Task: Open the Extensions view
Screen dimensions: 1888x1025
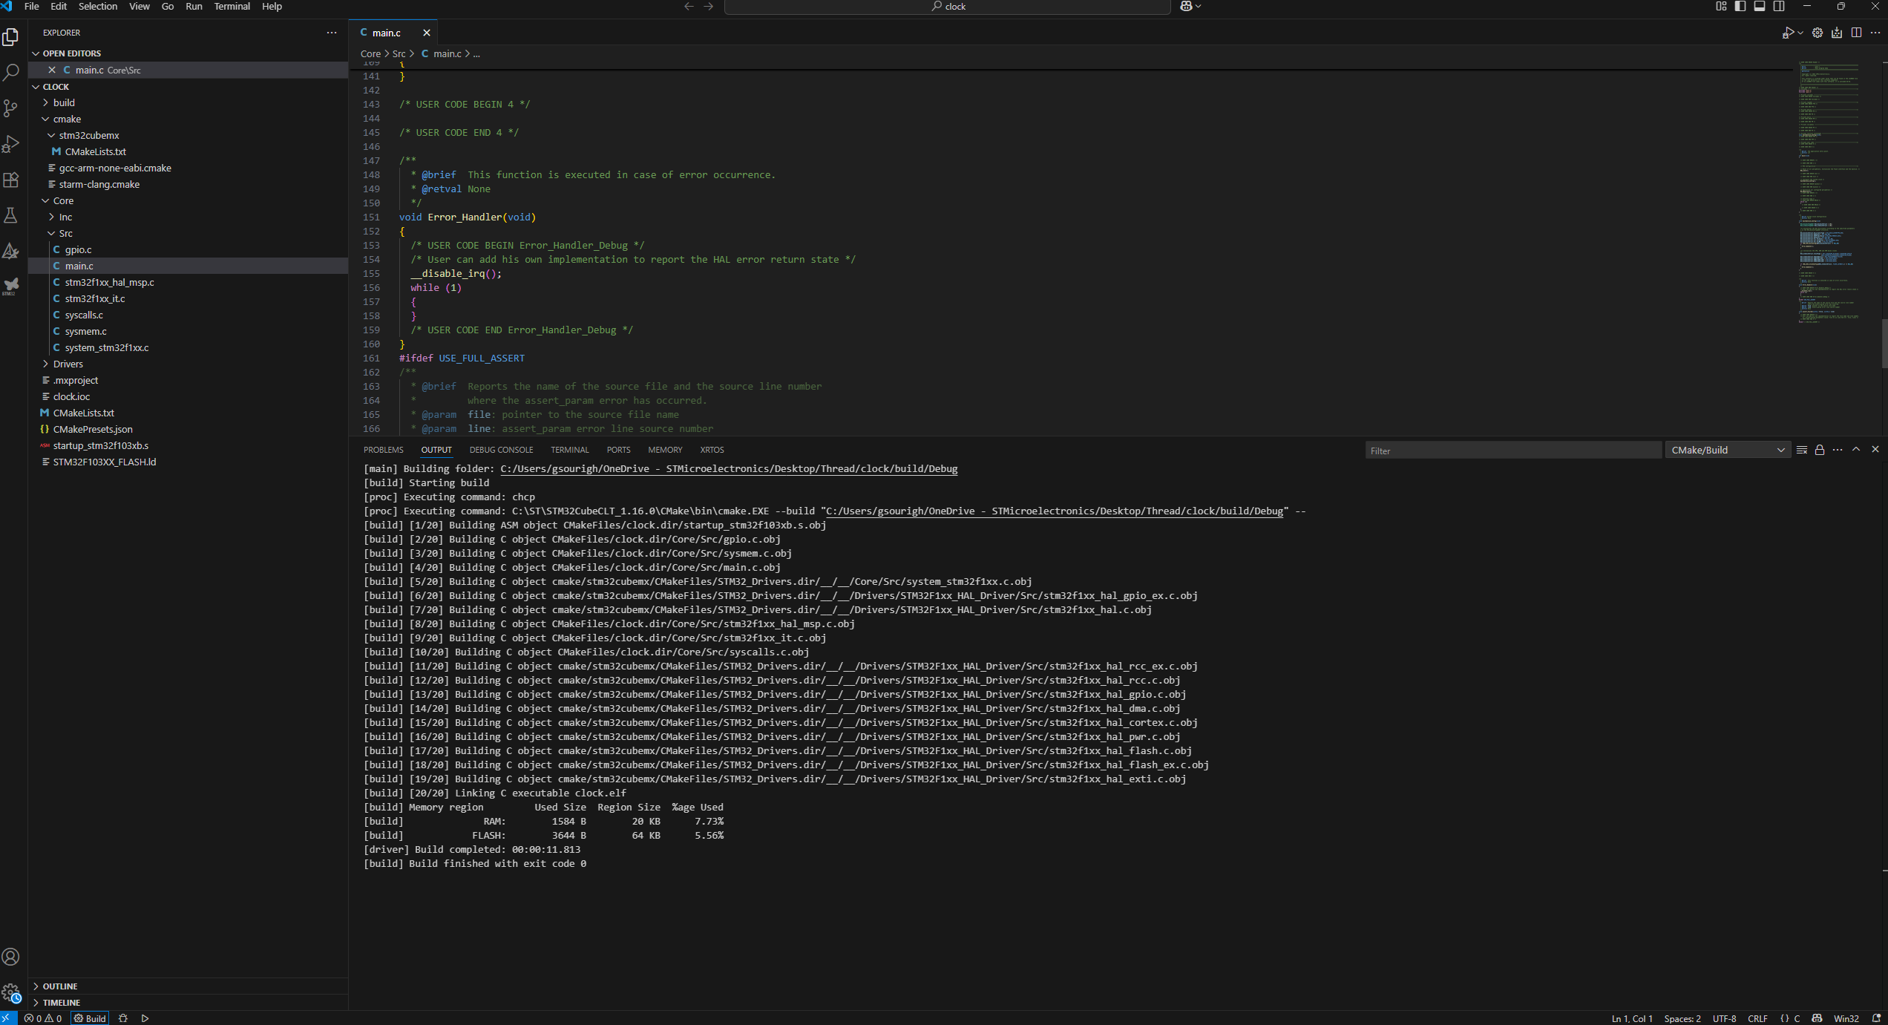Action: pos(11,180)
